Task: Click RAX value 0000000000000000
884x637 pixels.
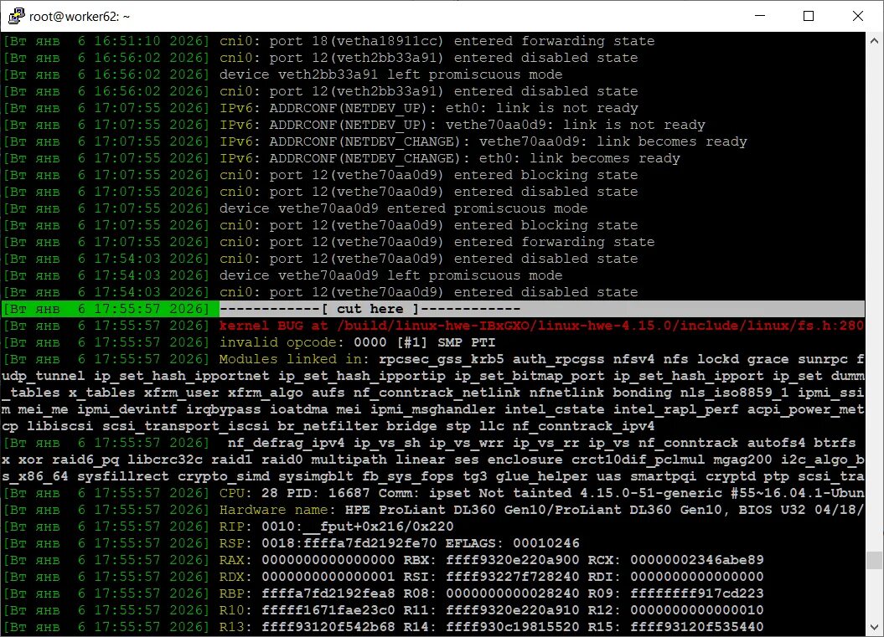Action: pos(328,560)
